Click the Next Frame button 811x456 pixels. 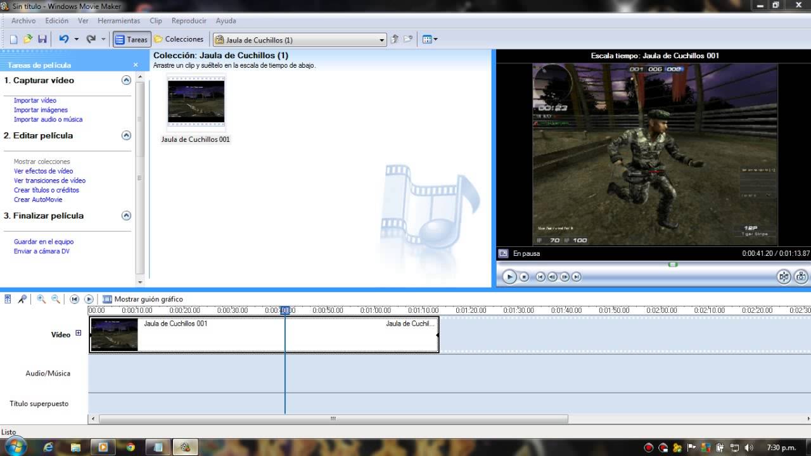(x=564, y=277)
